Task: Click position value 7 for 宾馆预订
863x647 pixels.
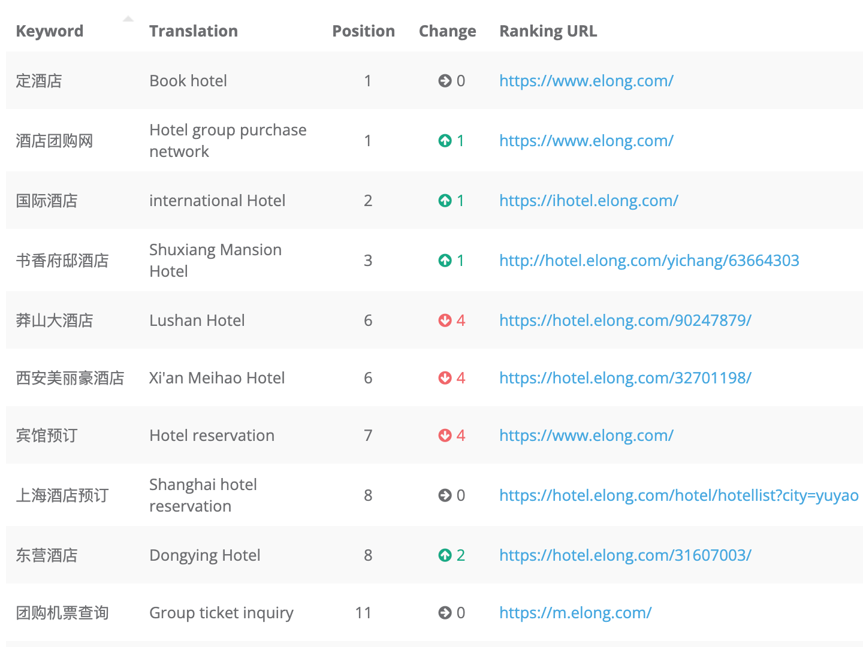Action: [368, 436]
